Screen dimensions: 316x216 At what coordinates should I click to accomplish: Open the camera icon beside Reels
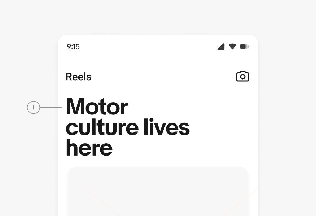point(243,76)
